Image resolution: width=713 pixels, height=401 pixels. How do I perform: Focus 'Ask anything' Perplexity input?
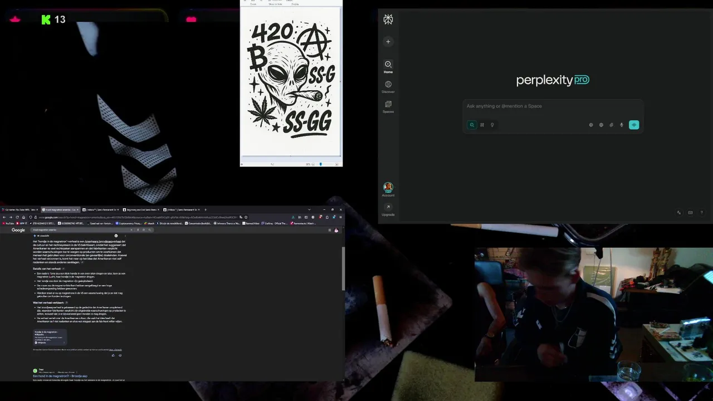554,106
